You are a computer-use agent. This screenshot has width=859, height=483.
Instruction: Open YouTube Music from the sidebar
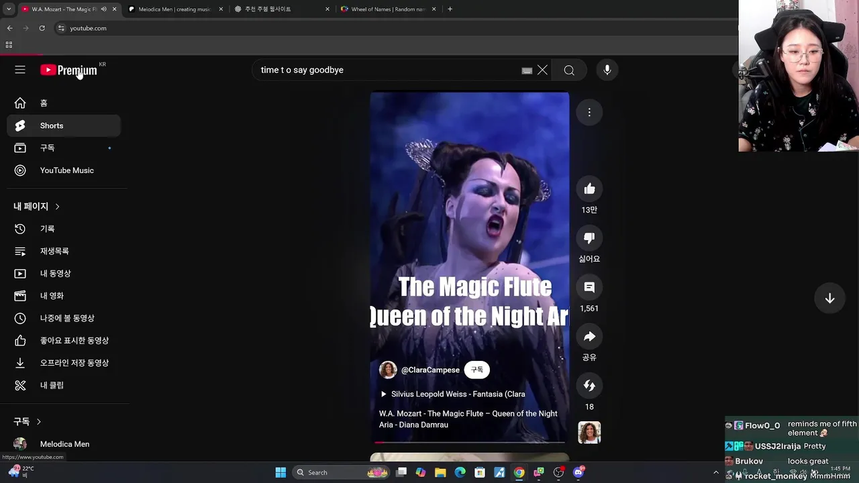tap(64, 170)
